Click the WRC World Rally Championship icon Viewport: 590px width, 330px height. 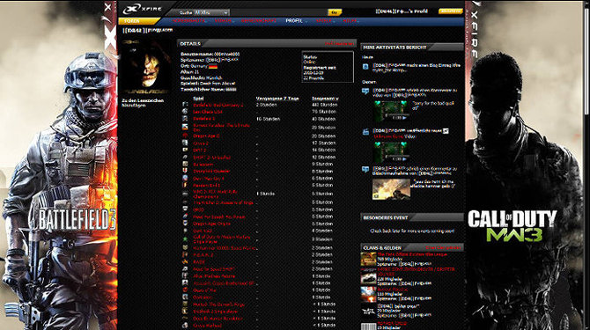click(185, 194)
